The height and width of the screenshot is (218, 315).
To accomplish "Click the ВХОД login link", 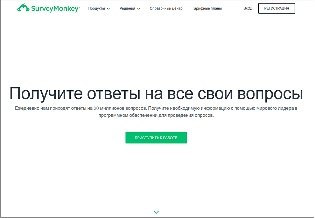I will pyautogui.click(x=248, y=8).
